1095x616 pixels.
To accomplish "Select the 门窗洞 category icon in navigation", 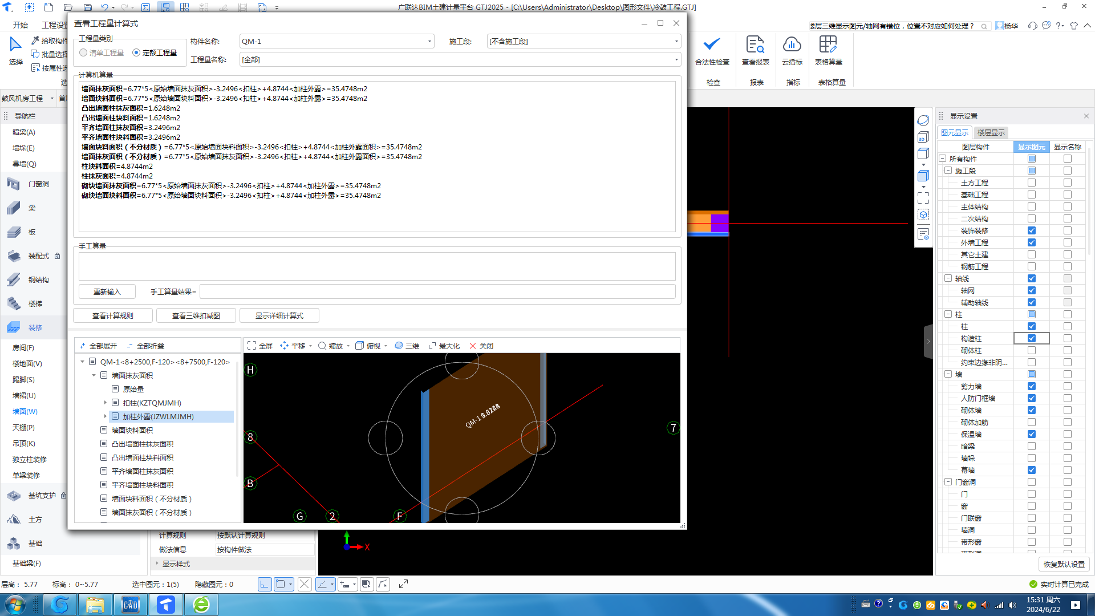I will [x=14, y=184].
